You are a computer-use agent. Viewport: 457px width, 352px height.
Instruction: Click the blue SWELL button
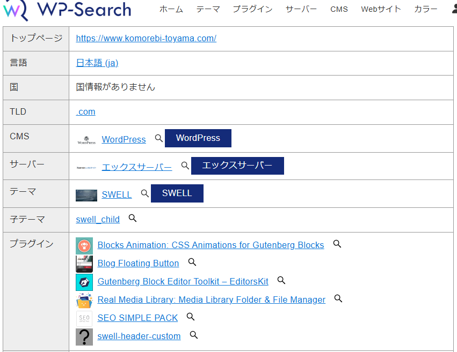coord(177,193)
